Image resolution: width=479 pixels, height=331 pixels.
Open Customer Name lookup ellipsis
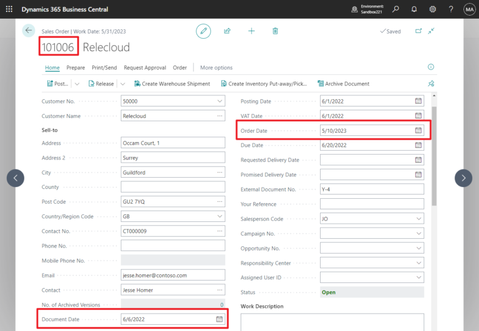pyautogui.click(x=220, y=116)
